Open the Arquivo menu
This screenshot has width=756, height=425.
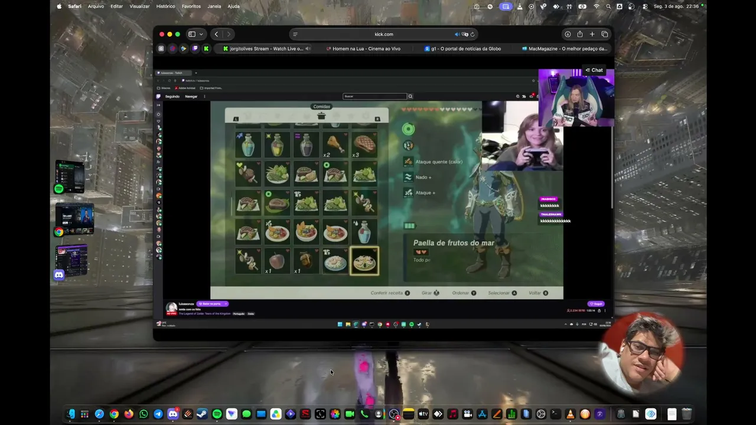coord(96,6)
